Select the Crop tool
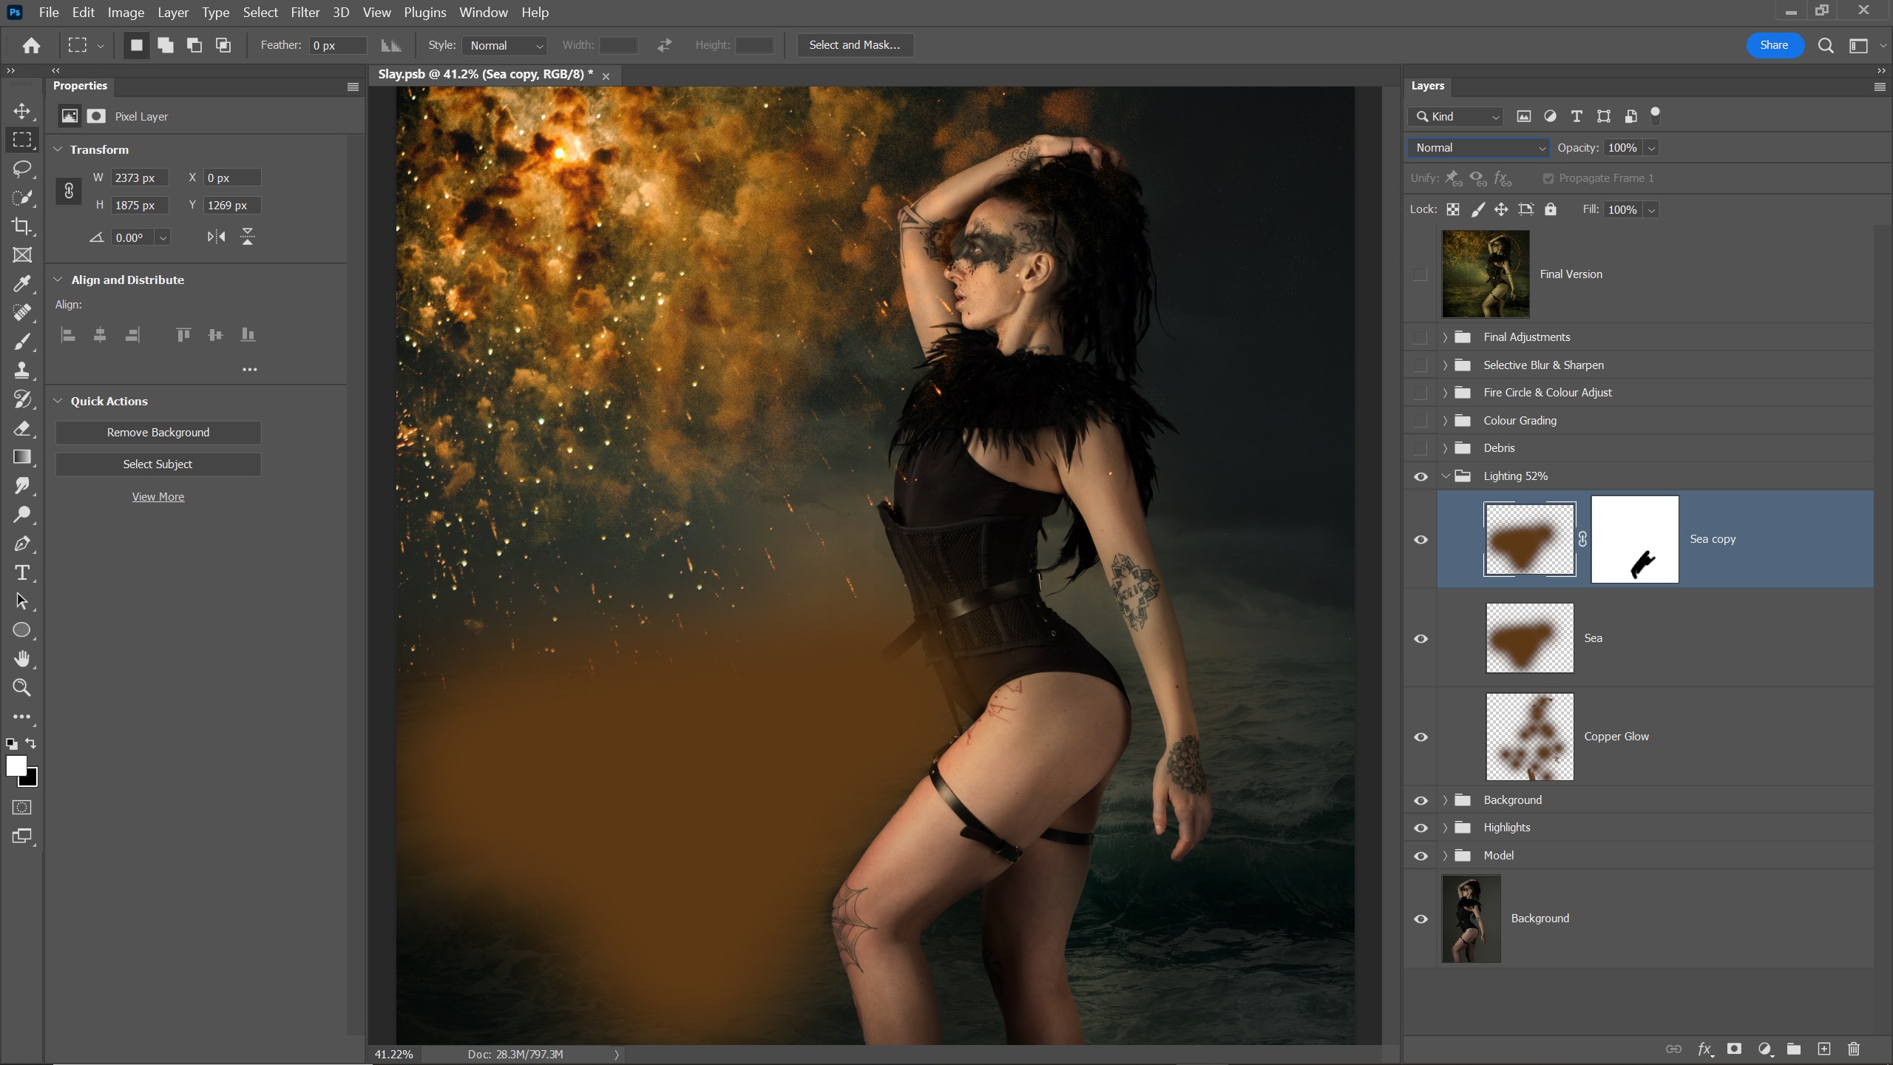This screenshot has height=1065, width=1893. click(x=22, y=226)
